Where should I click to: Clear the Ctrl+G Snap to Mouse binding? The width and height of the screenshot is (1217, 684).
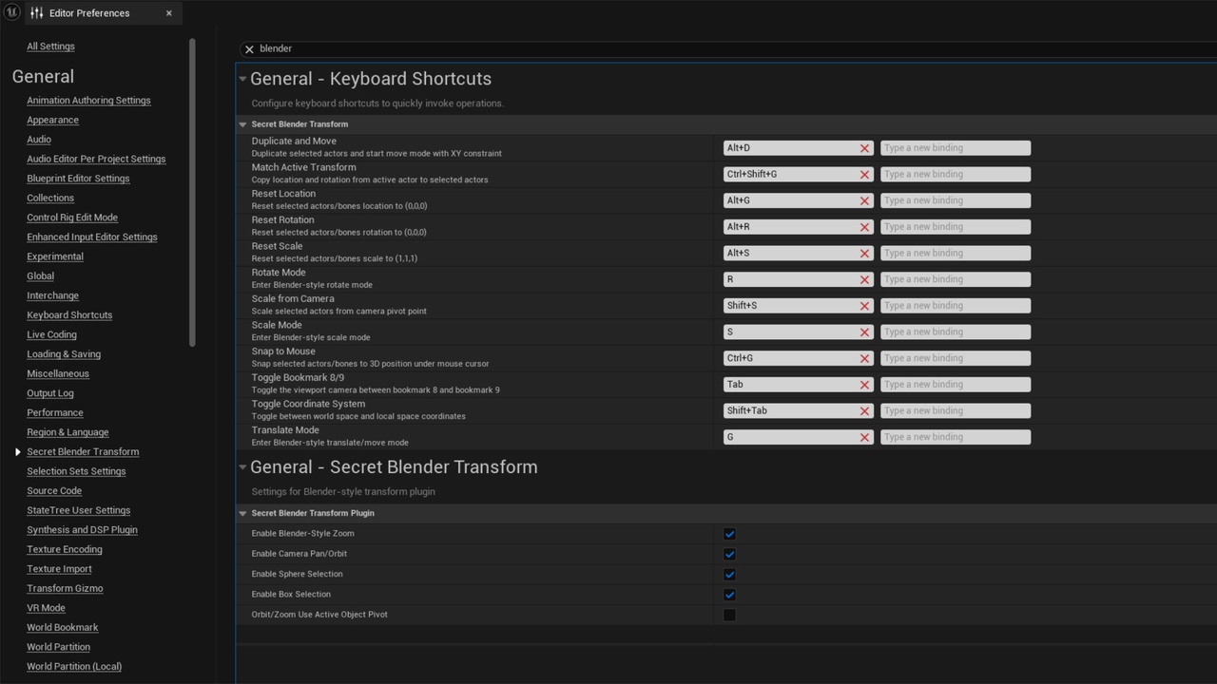tap(864, 358)
